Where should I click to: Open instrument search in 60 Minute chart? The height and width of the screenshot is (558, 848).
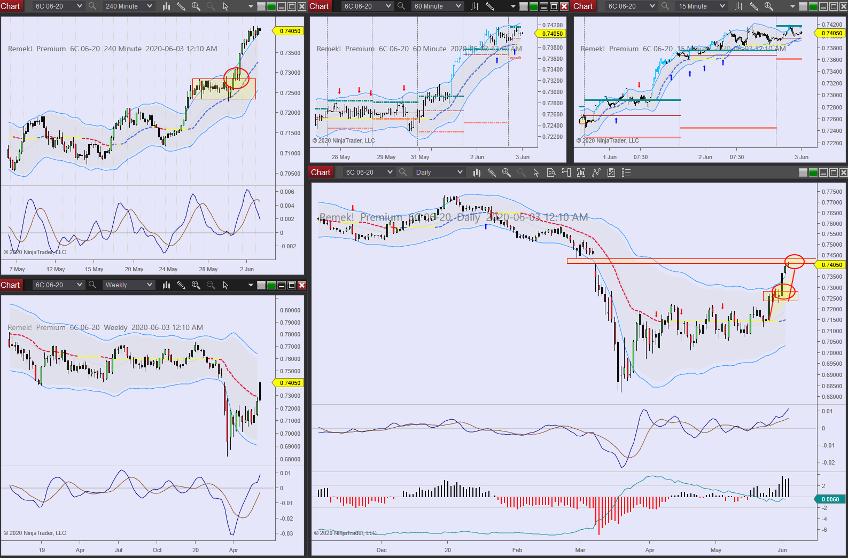pyautogui.click(x=401, y=6)
